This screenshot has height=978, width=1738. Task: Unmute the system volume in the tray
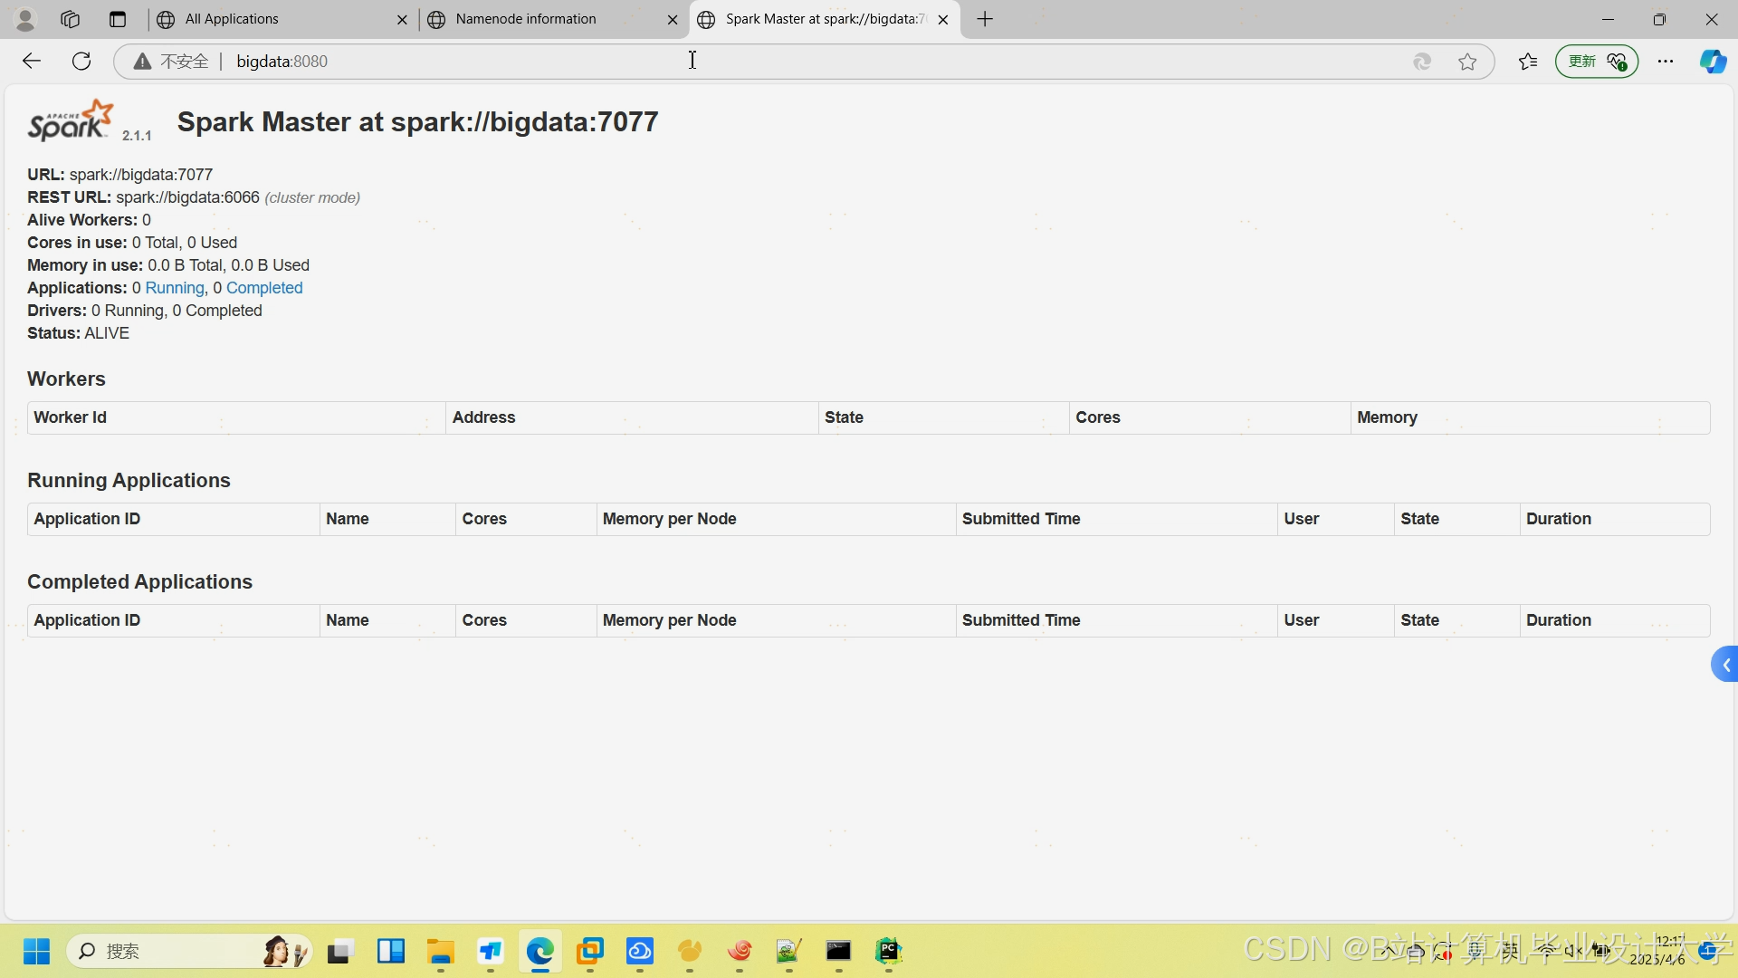tap(1573, 951)
